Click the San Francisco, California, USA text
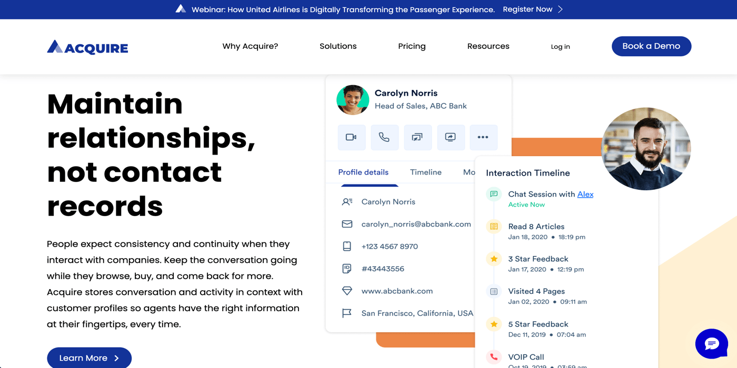Image resolution: width=737 pixels, height=368 pixels. [x=417, y=313]
